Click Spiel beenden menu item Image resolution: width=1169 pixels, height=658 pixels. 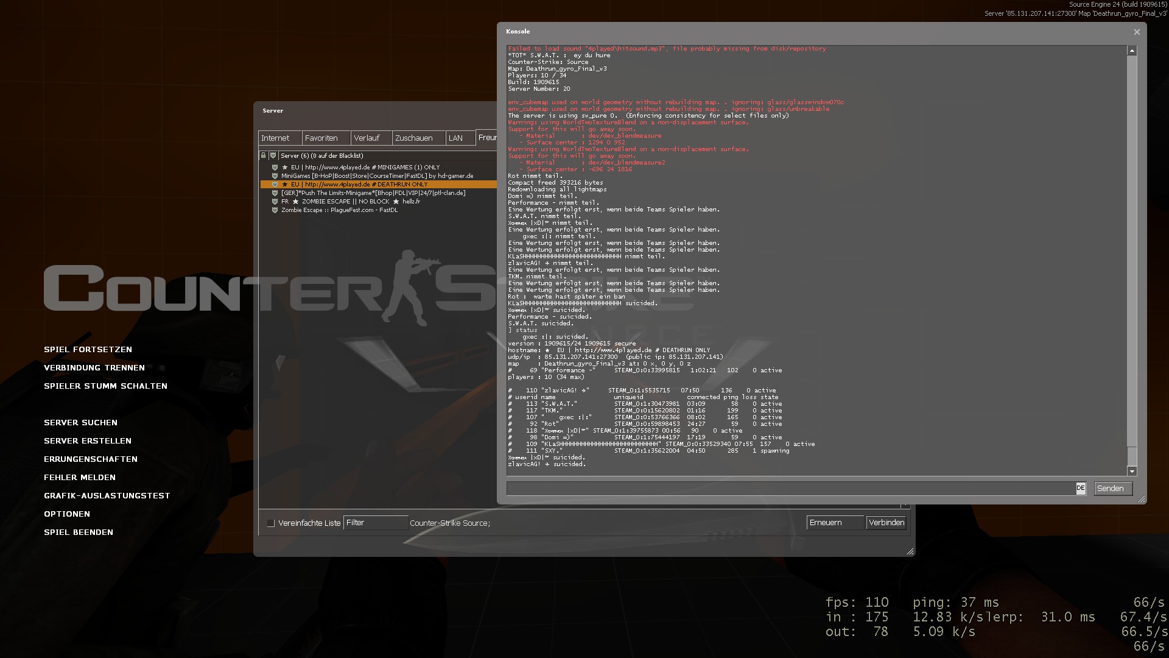(x=79, y=532)
